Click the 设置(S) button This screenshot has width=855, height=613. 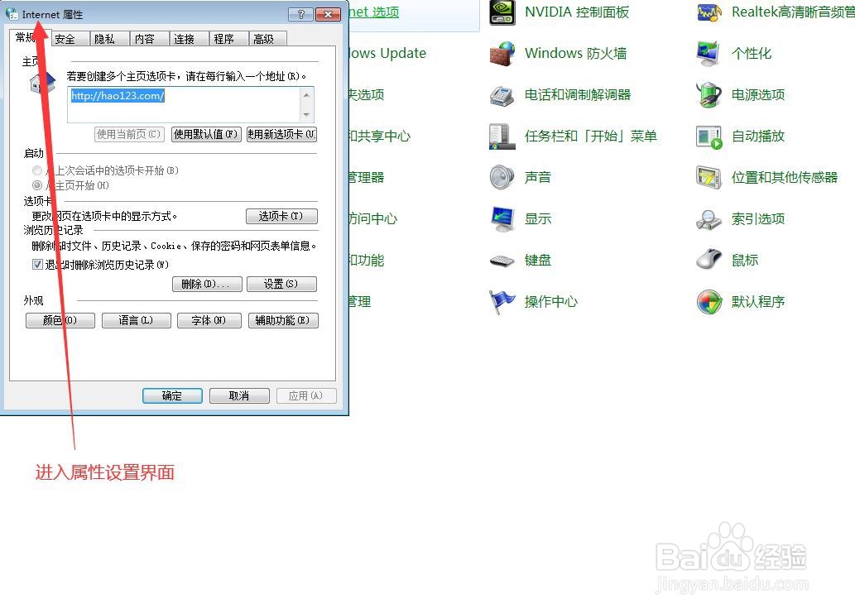[281, 285]
